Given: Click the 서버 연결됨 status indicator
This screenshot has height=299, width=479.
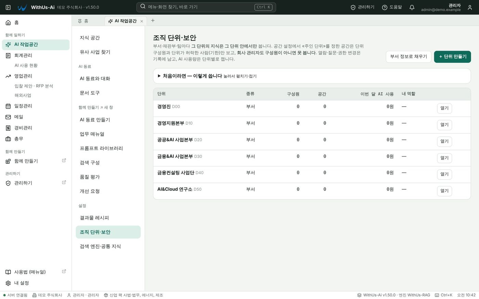Looking at the screenshot, I should click(x=15, y=295).
